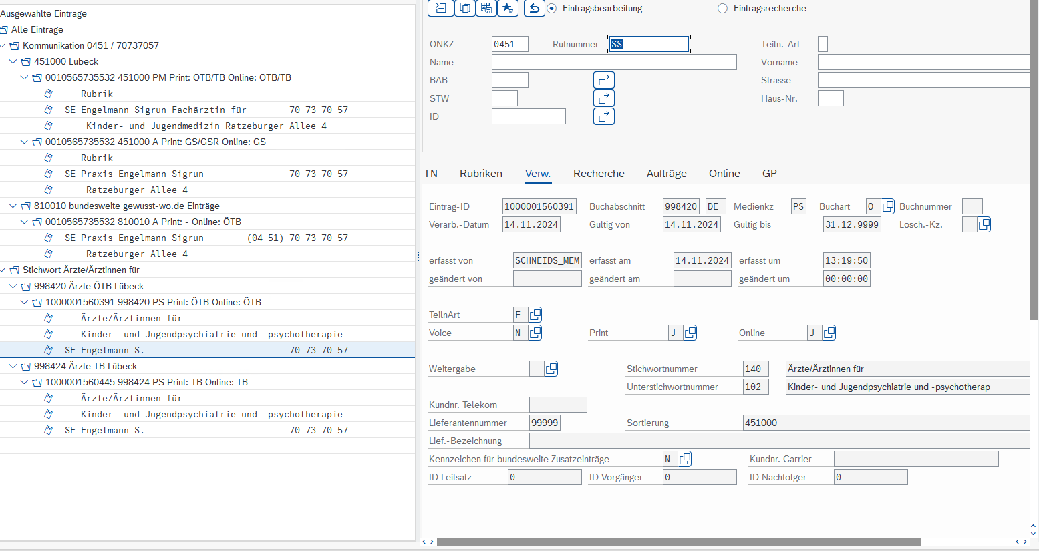This screenshot has width=1039, height=551.
Task: Click folder icon of 451000 Lübeck
Action: click(26, 62)
